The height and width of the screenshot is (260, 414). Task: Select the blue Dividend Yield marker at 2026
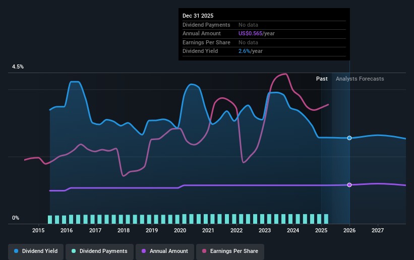[349, 138]
